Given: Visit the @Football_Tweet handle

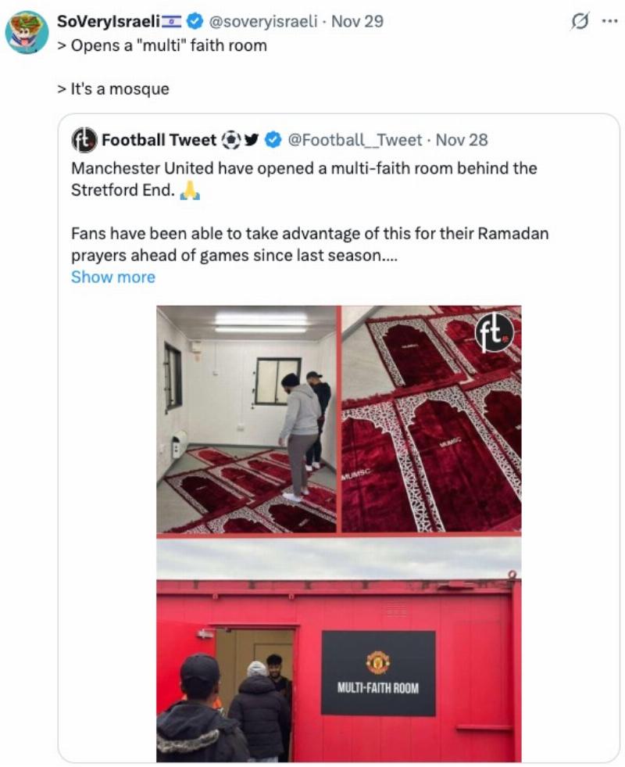Looking at the screenshot, I should [x=355, y=140].
